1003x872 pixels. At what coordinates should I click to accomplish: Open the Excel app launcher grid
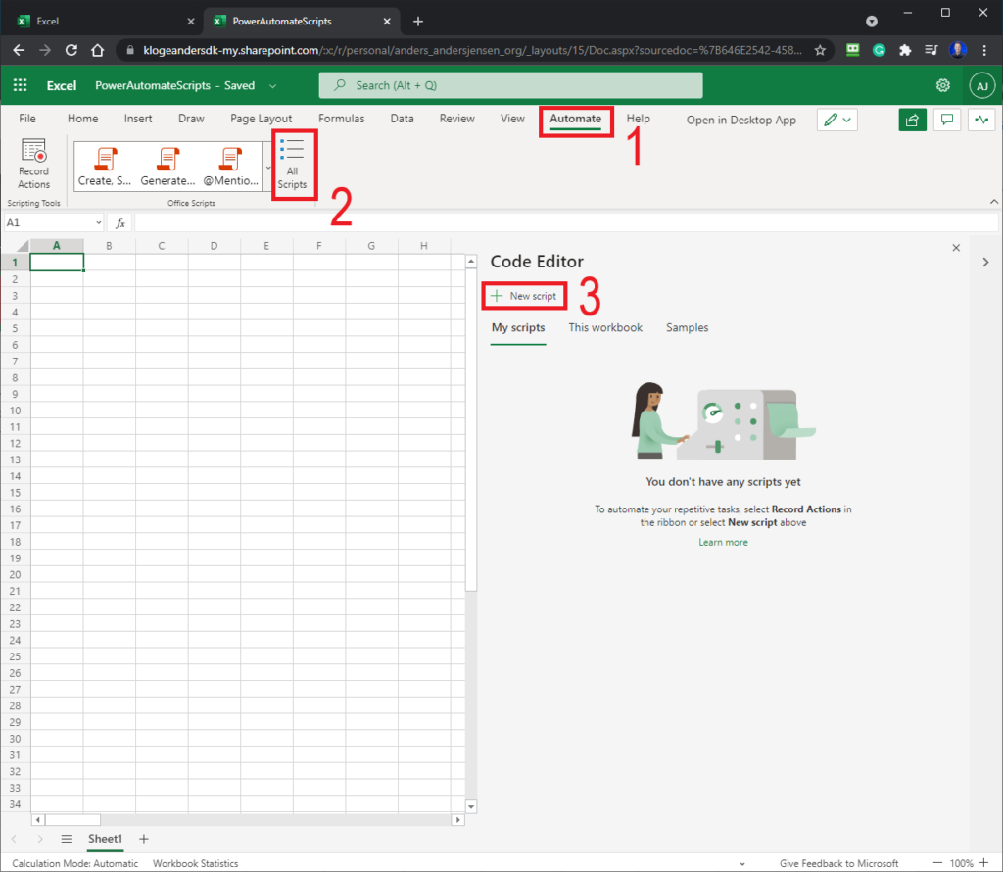click(x=21, y=85)
